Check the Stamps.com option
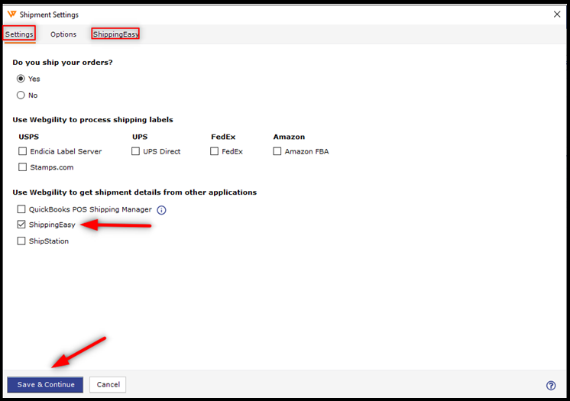Screen dimensions: 570x401 point(23,167)
